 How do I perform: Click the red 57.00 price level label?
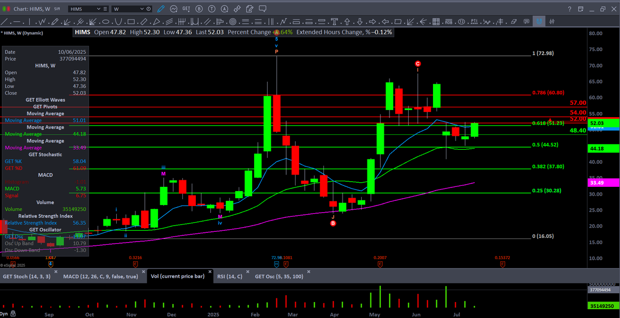[578, 103]
